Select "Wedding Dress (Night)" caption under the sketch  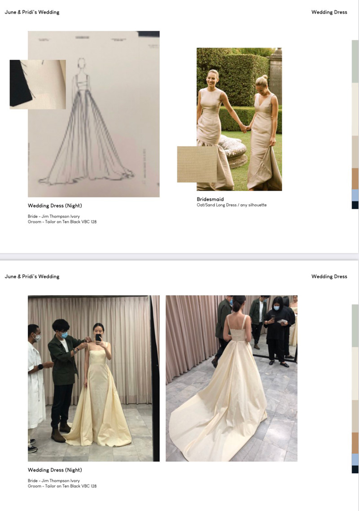[x=55, y=206]
